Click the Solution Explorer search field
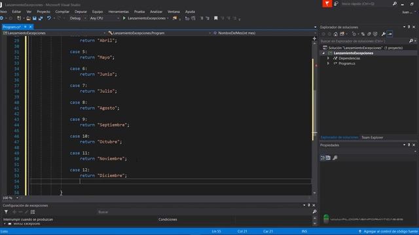This screenshot has height=235, width=419. click(365, 41)
